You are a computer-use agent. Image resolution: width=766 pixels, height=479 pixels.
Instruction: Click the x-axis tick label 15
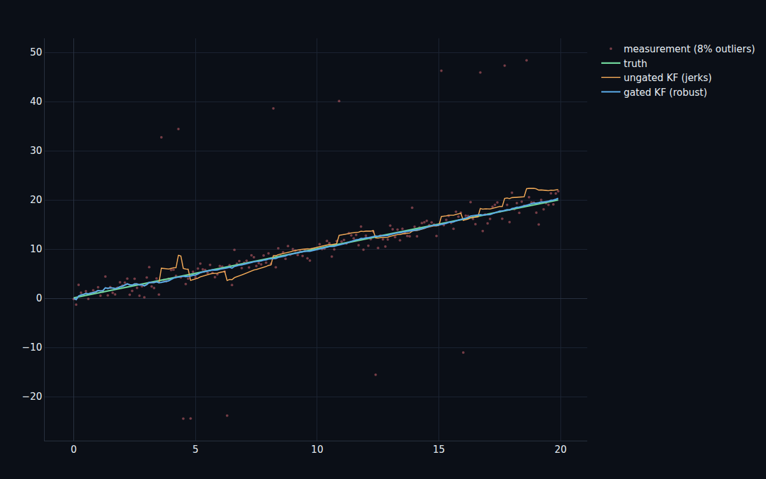click(x=439, y=450)
